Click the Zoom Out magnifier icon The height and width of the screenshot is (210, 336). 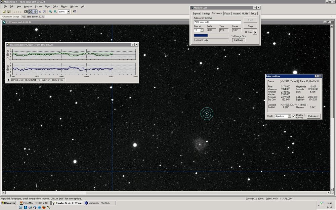click(x=55, y=11)
